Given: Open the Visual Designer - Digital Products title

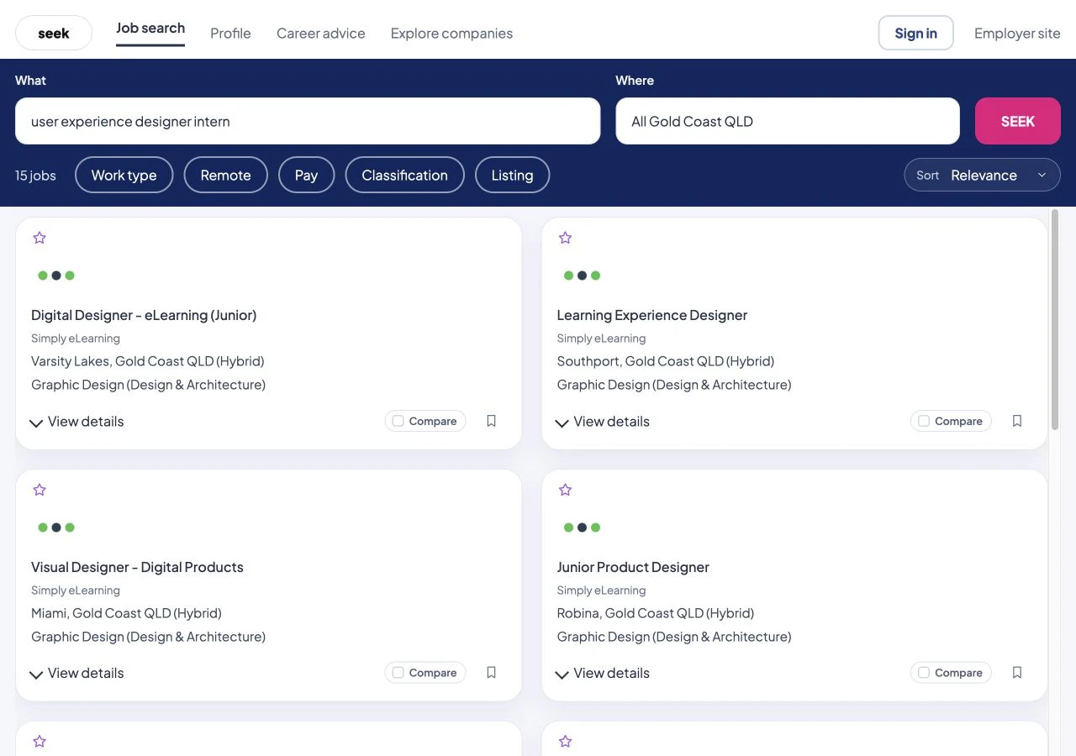Looking at the screenshot, I should pyautogui.click(x=137, y=567).
